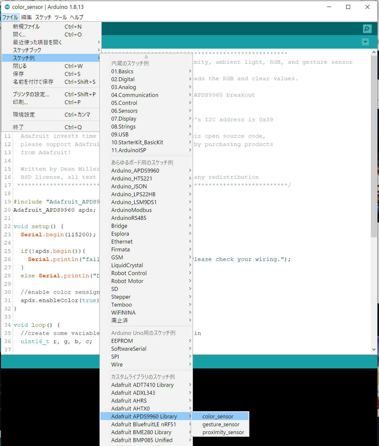Open the ヘルプ menu
This screenshot has height=446, width=379.
pyautogui.click(x=77, y=17)
